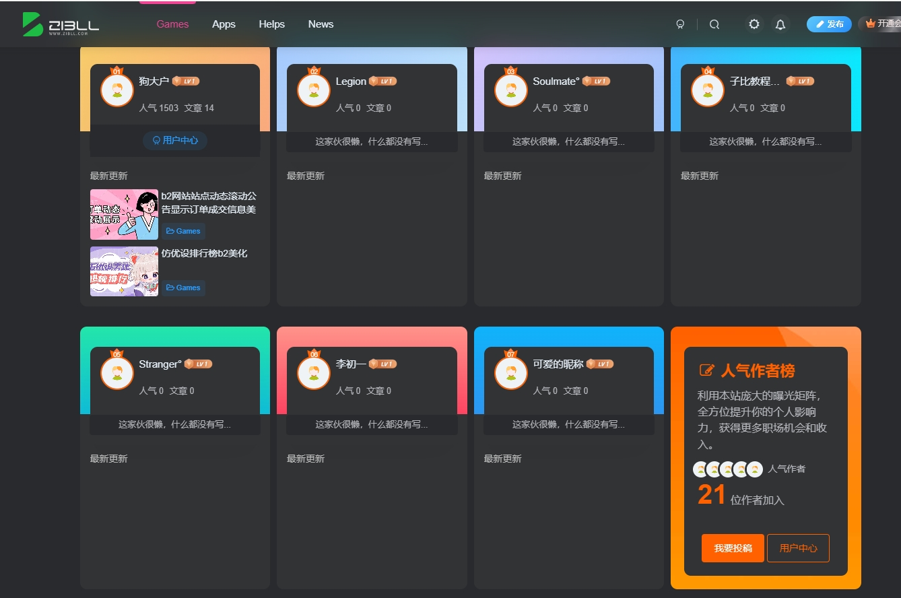Select the Games tab in the navigation
901x598 pixels.
point(172,24)
